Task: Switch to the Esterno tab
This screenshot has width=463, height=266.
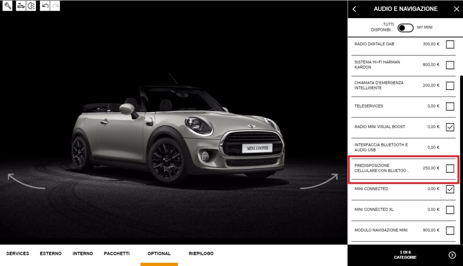Action: tap(51, 254)
